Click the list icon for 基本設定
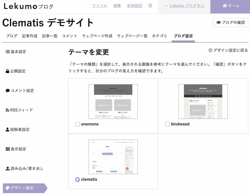250x196 pixels. [8, 52]
